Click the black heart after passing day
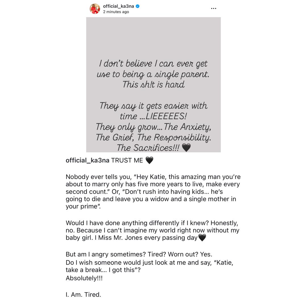The width and height of the screenshot is (307, 307). [x=202, y=238]
